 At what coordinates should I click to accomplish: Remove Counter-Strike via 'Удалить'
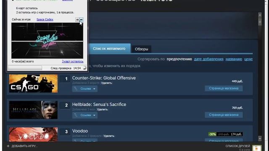[106, 83]
